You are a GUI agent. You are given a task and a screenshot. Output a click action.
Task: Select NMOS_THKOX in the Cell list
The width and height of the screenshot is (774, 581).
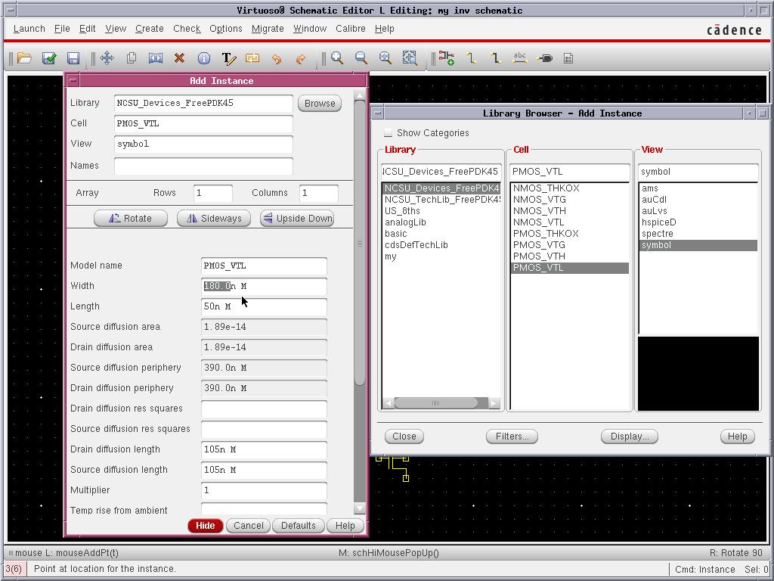point(546,188)
